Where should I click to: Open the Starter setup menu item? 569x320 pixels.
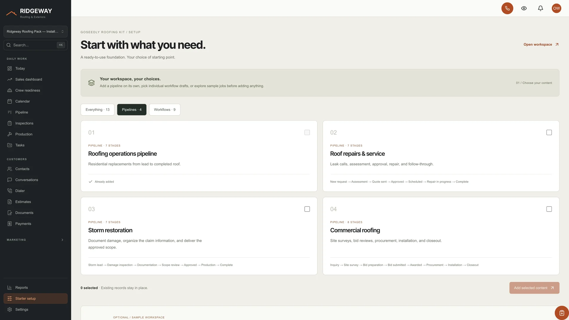[x=36, y=299]
